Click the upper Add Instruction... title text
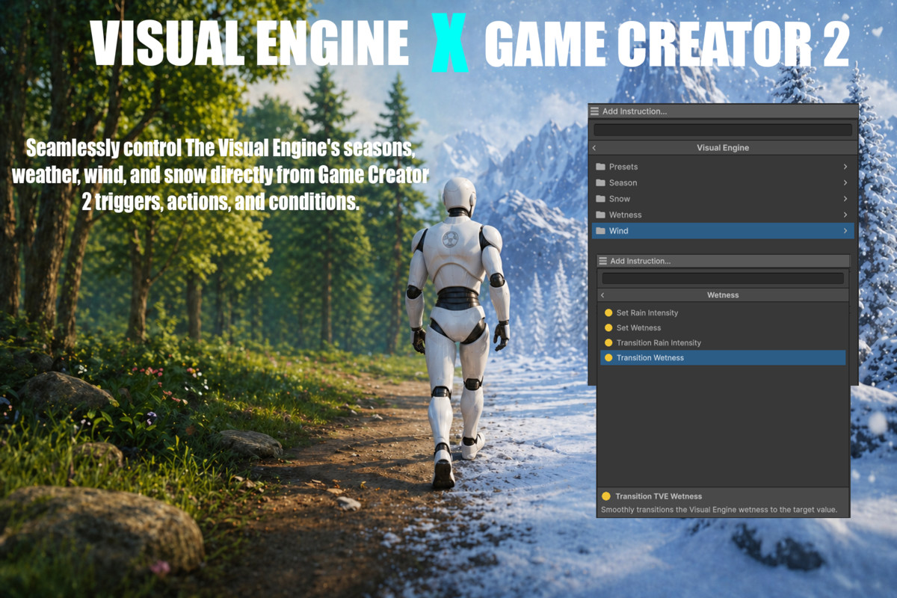Screen dimensions: 897x598 click(635, 111)
